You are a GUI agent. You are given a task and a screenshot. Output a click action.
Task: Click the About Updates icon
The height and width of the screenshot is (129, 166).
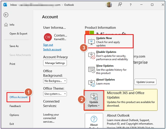91,82
